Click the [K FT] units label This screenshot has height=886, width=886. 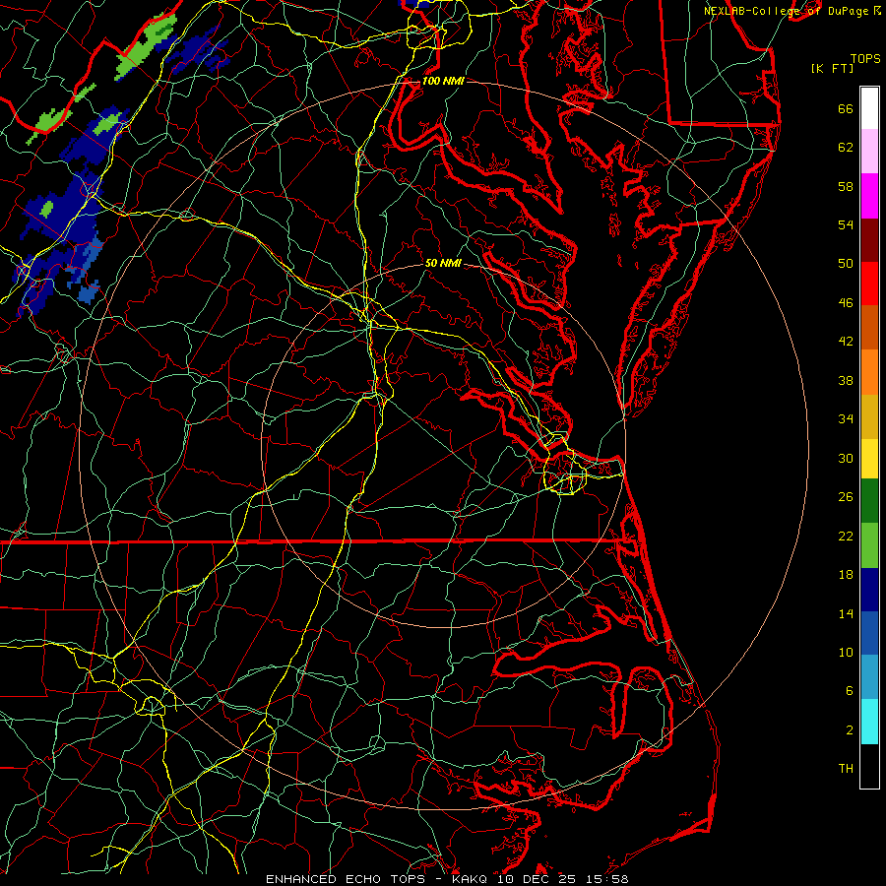coord(832,69)
